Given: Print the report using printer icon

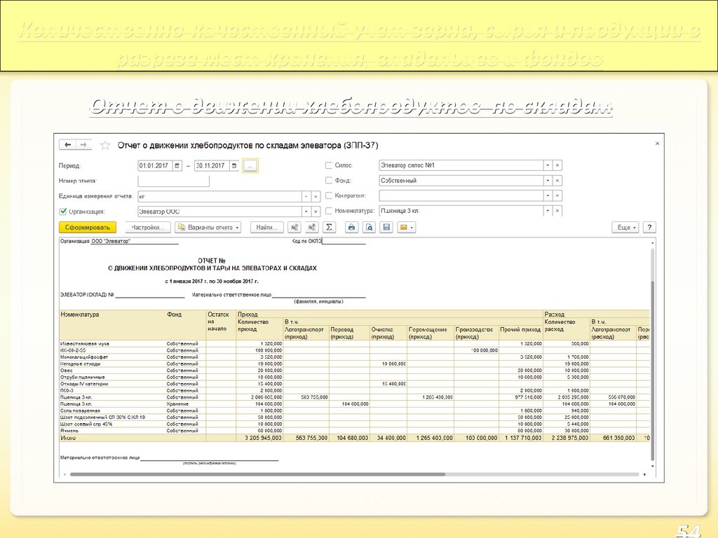Looking at the screenshot, I should coord(352,228).
